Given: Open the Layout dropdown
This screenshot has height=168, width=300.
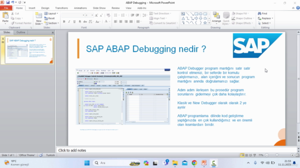Looking at the screenshot, I should tap(51, 14).
